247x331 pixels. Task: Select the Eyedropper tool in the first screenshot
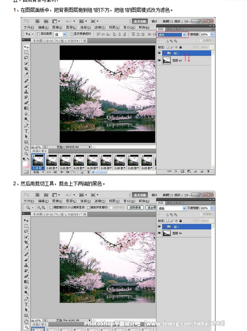tap(26, 74)
